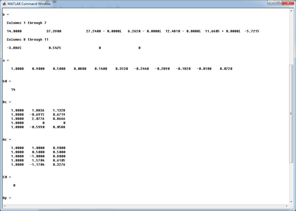Click the vertical scrollbar down arrow
This screenshot has width=296, height=211.
291,202
